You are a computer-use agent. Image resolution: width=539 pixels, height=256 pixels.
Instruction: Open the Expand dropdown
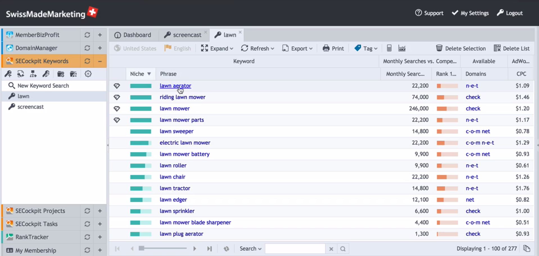[217, 48]
